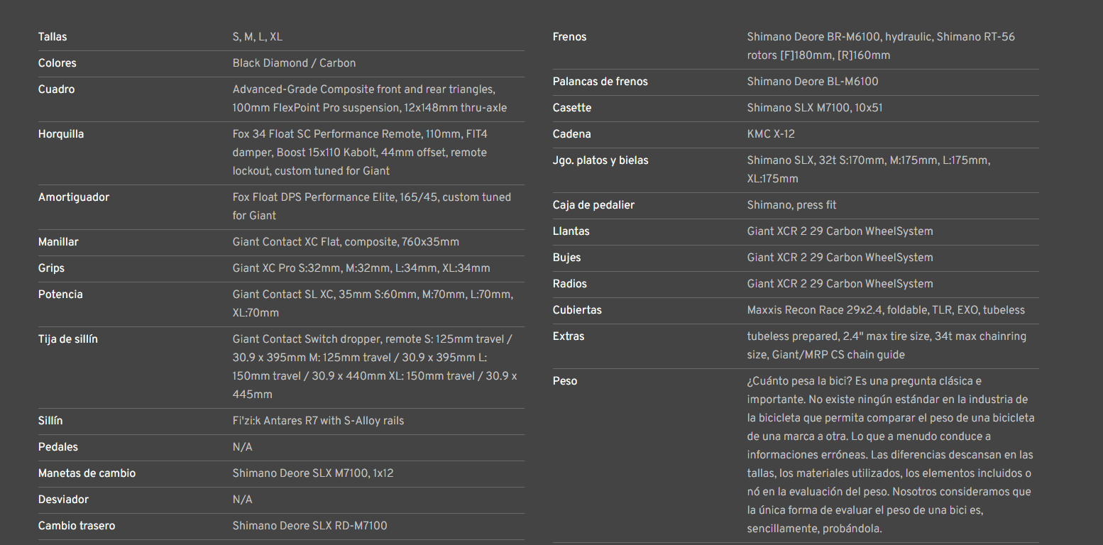Click the Manillar label
This screenshot has height=545, width=1103.
tap(58, 242)
